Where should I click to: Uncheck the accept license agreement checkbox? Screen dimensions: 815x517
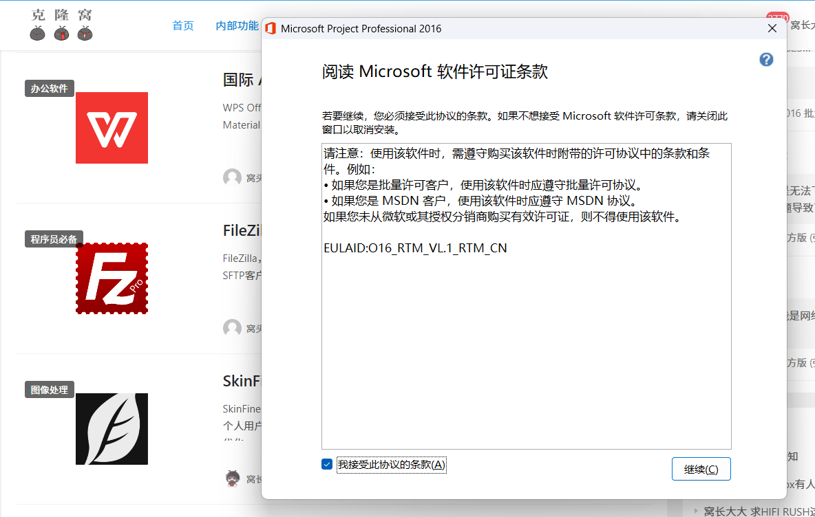[326, 464]
